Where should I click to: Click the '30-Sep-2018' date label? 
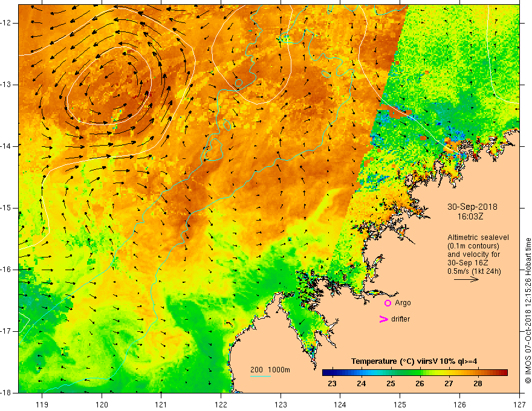coord(472,207)
